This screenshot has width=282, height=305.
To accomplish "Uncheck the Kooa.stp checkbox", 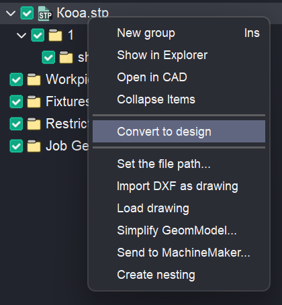I will pos(27,13).
